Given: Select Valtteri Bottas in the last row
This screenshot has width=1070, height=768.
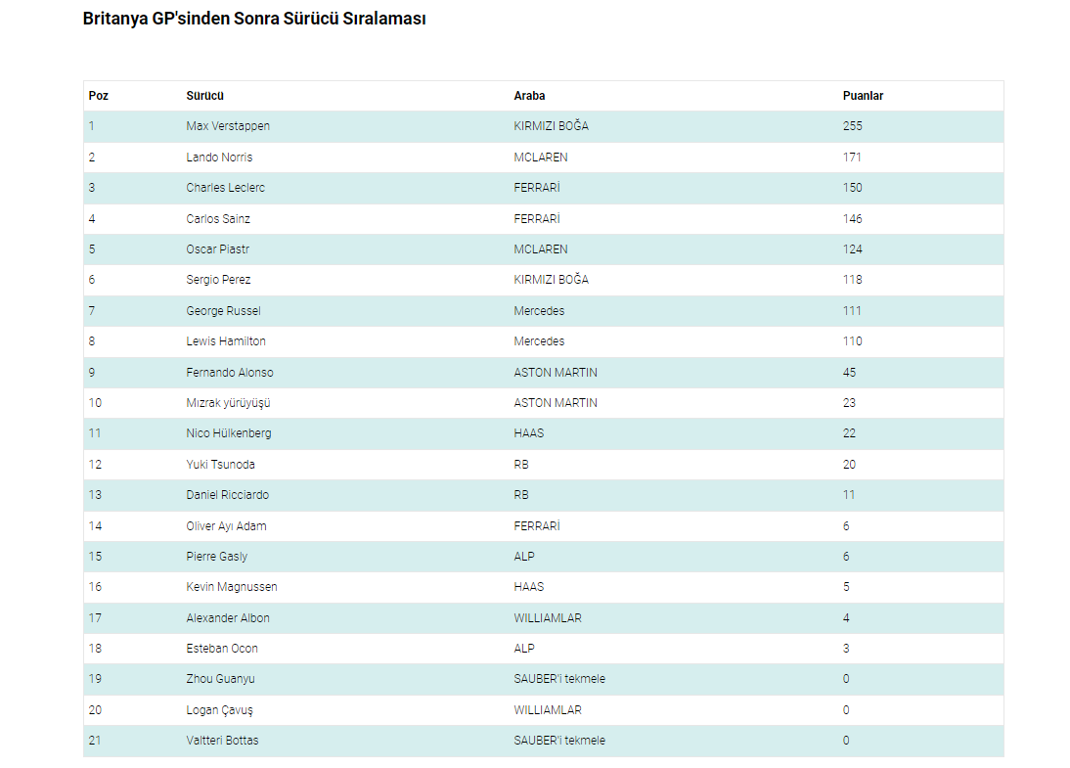Looking at the screenshot, I should tap(222, 741).
